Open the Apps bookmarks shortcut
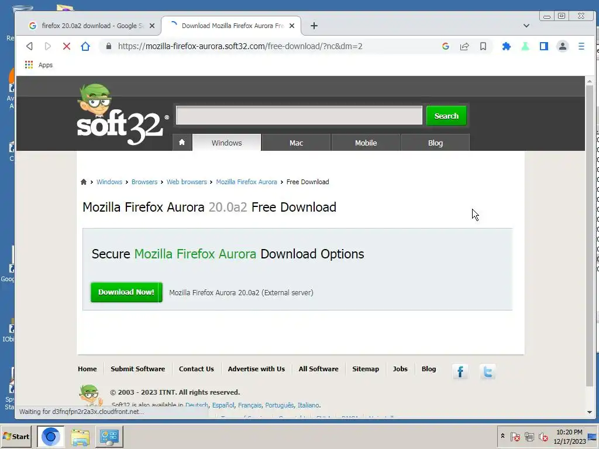 39,65
